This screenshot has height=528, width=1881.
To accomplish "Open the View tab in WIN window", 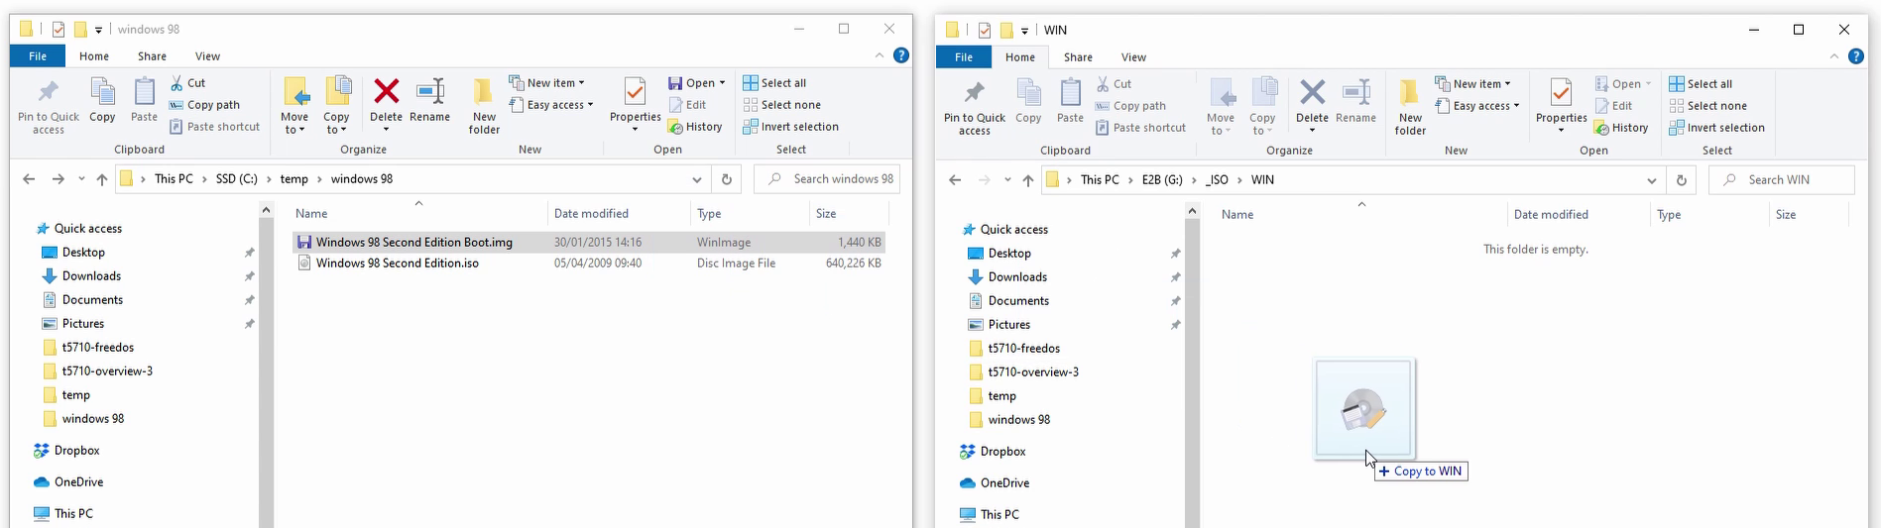I will point(1133,57).
